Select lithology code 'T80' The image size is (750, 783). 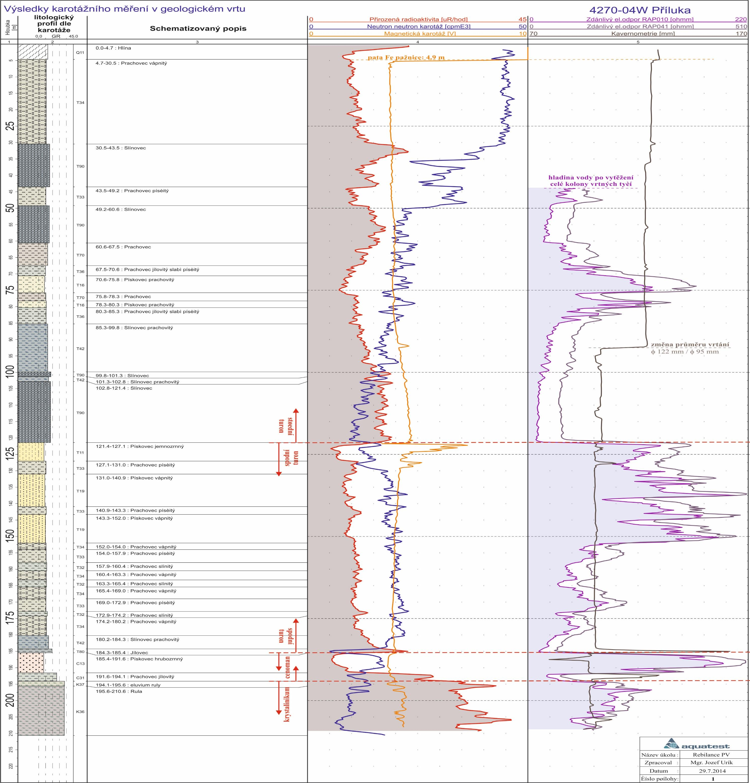tap(80, 652)
